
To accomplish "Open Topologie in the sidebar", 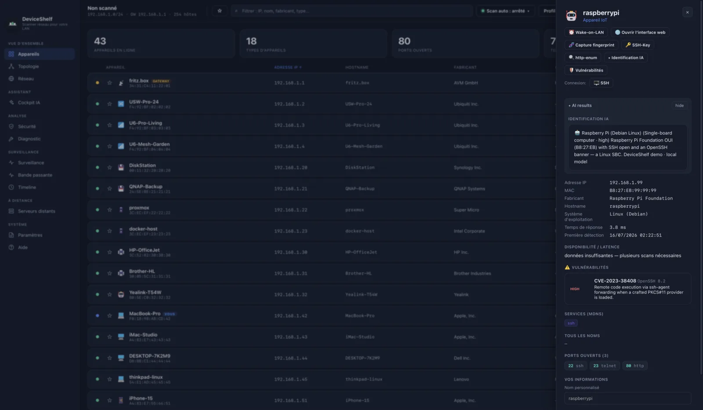I will (40, 66).
